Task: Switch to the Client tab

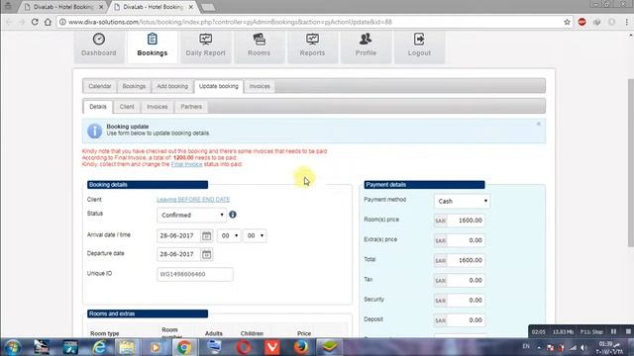Action: click(x=127, y=107)
